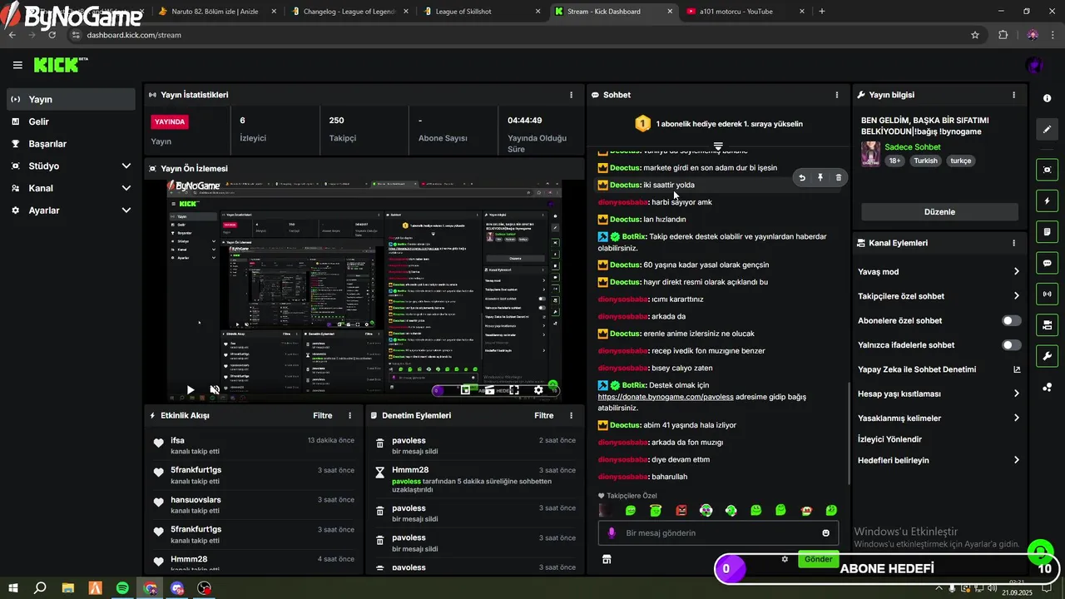The width and height of the screenshot is (1065, 599).
Task: Mute the stream preview audio
Action: [215, 389]
